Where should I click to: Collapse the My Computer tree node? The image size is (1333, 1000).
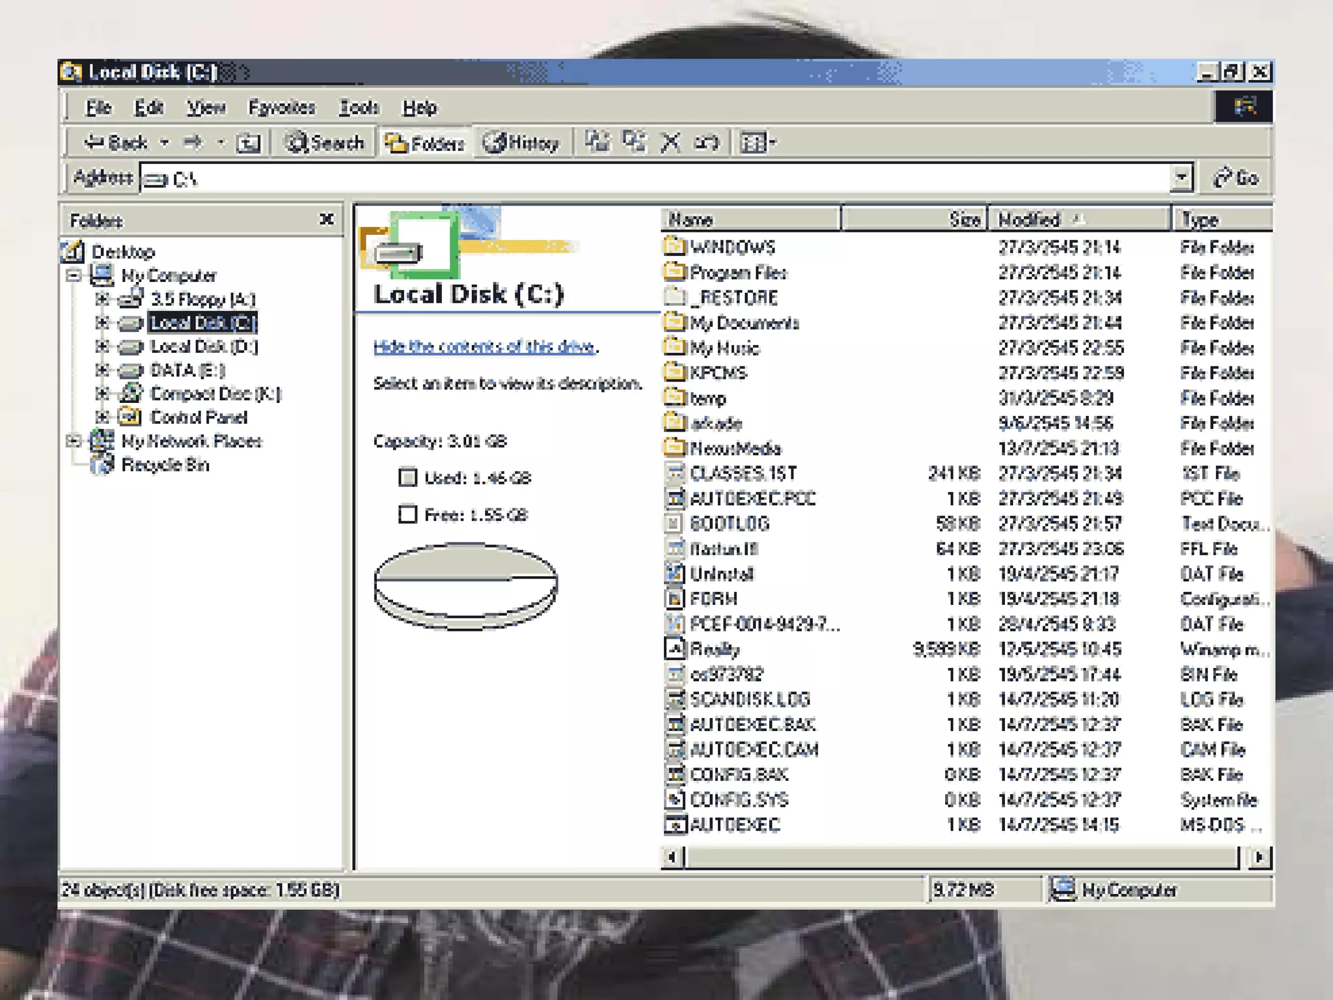pos(74,275)
